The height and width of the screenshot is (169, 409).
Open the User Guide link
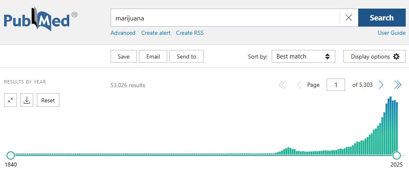coord(391,33)
